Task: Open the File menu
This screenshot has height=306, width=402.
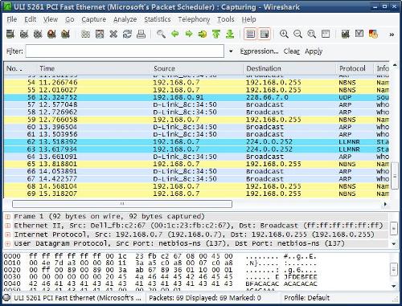Action: 12,19
